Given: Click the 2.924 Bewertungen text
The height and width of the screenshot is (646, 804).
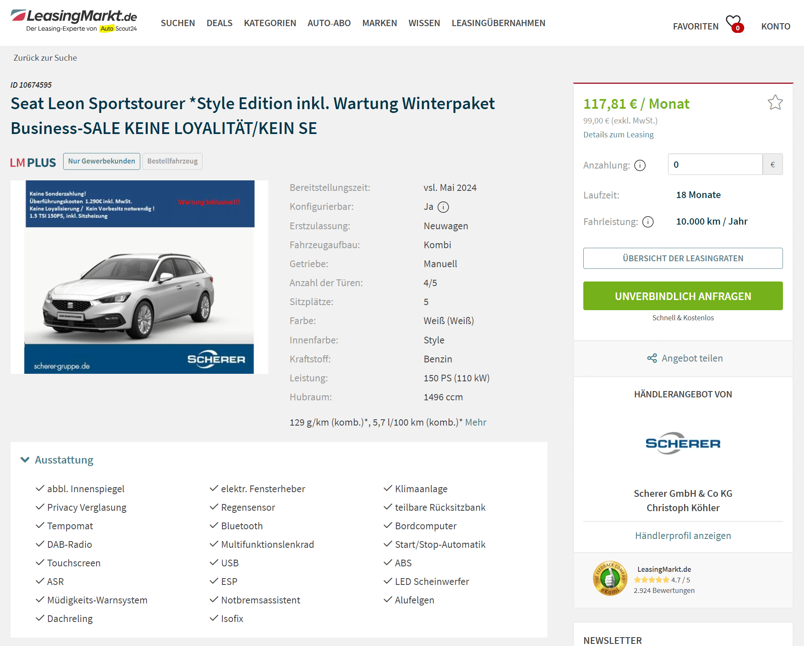Looking at the screenshot, I should coord(664,590).
